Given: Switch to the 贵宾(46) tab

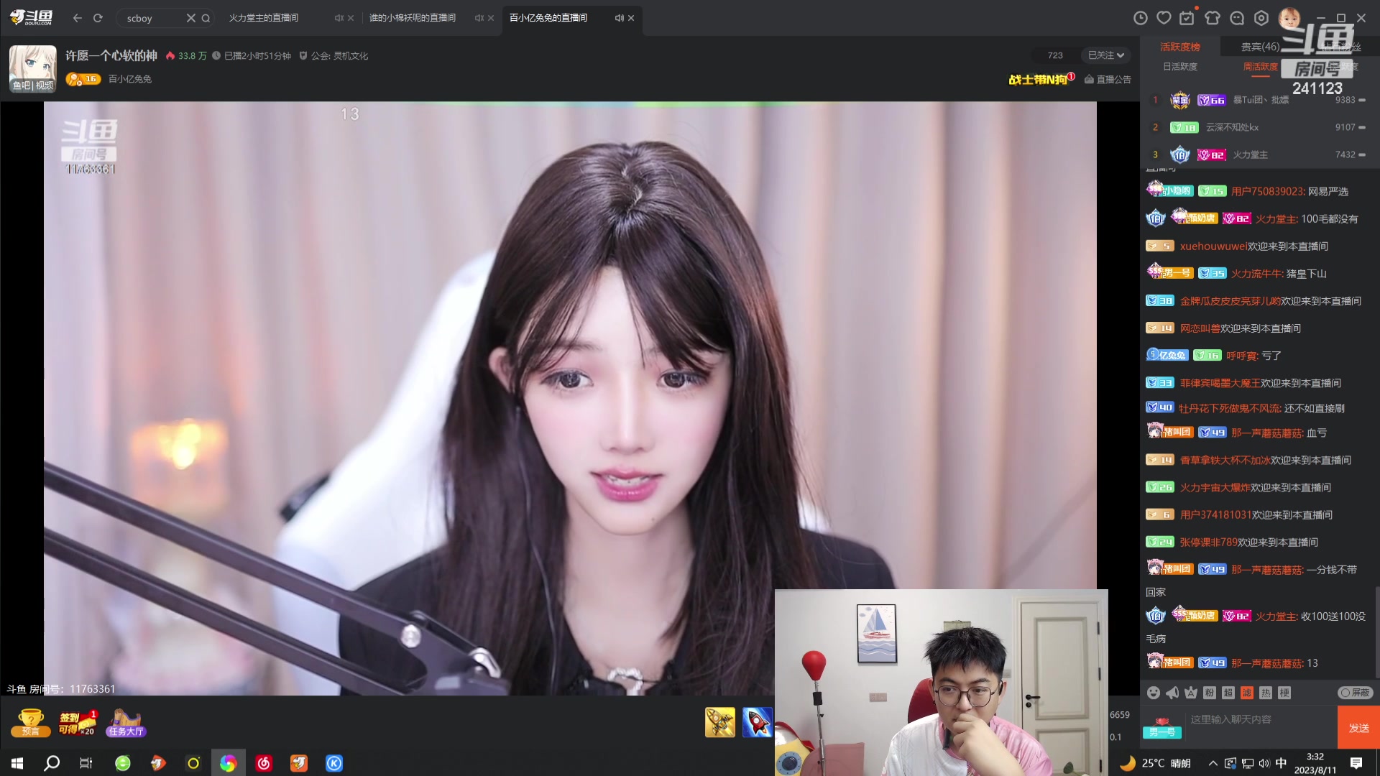Looking at the screenshot, I should pos(1260,47).
